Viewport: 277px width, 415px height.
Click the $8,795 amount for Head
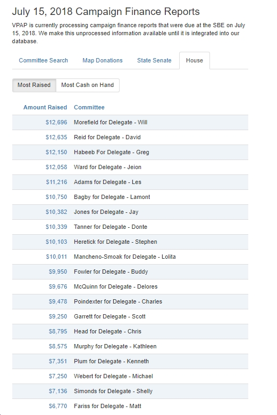[58, 331]
